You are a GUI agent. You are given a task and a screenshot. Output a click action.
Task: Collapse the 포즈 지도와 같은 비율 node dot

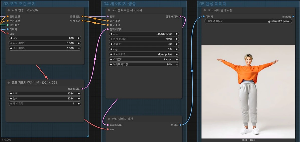tap(9, 83)
